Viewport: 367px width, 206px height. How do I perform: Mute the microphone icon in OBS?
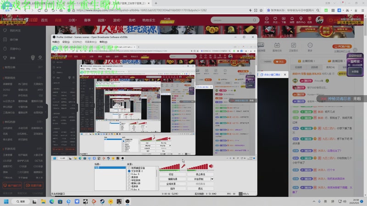(x=183, y=166)
